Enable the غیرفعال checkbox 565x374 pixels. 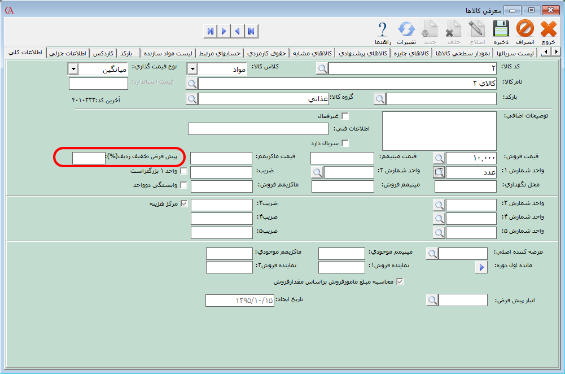[x=345, y=116]
